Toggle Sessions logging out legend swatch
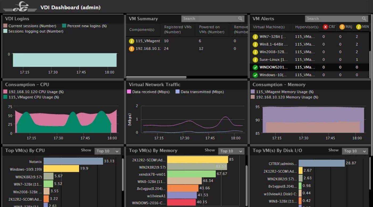 point(5,31)
